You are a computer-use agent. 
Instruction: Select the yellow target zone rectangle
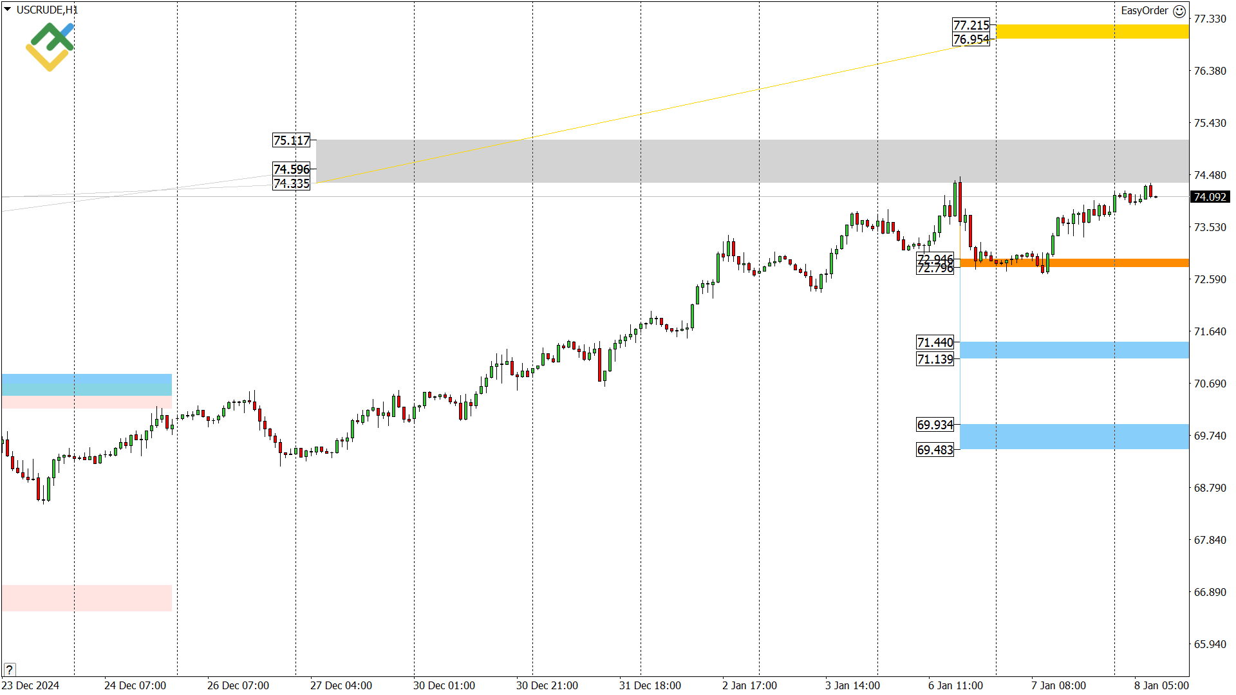pyautogui.click(x=1092, y=32)
